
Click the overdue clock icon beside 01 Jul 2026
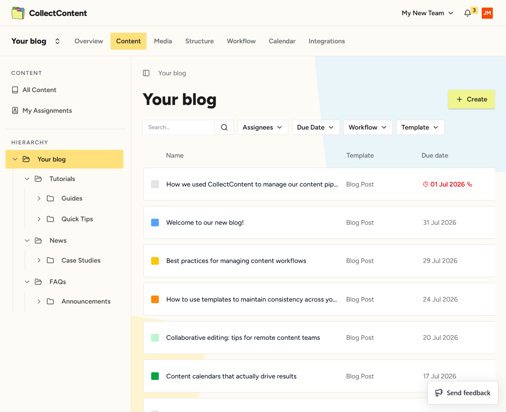pos(426,184)
